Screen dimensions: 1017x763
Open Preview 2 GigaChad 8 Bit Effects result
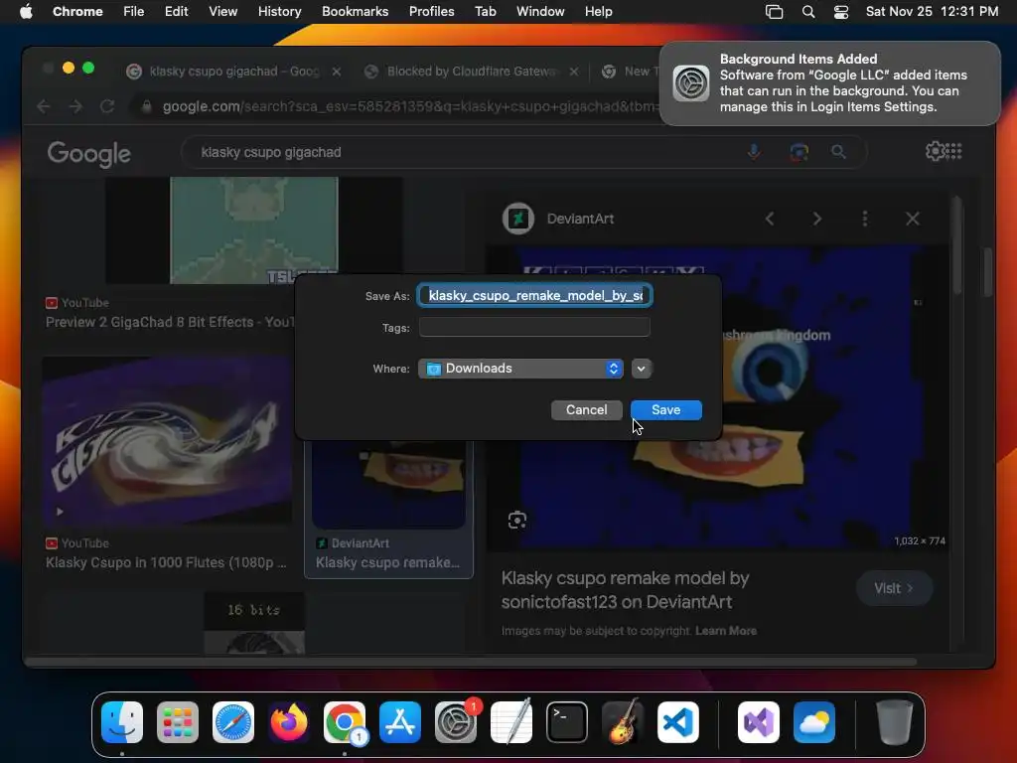[171, 322]
